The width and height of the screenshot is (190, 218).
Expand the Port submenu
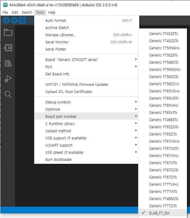pyautogui.click(x=86, y=67)
